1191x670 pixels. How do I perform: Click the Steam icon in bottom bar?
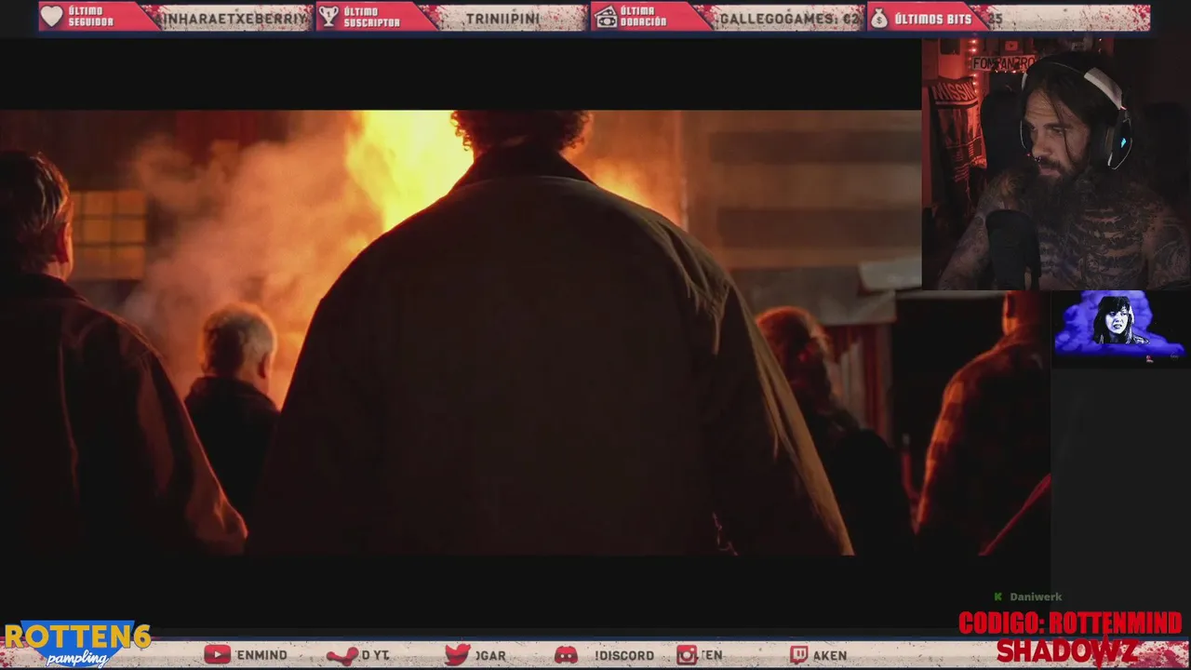(x=341, y=655)
